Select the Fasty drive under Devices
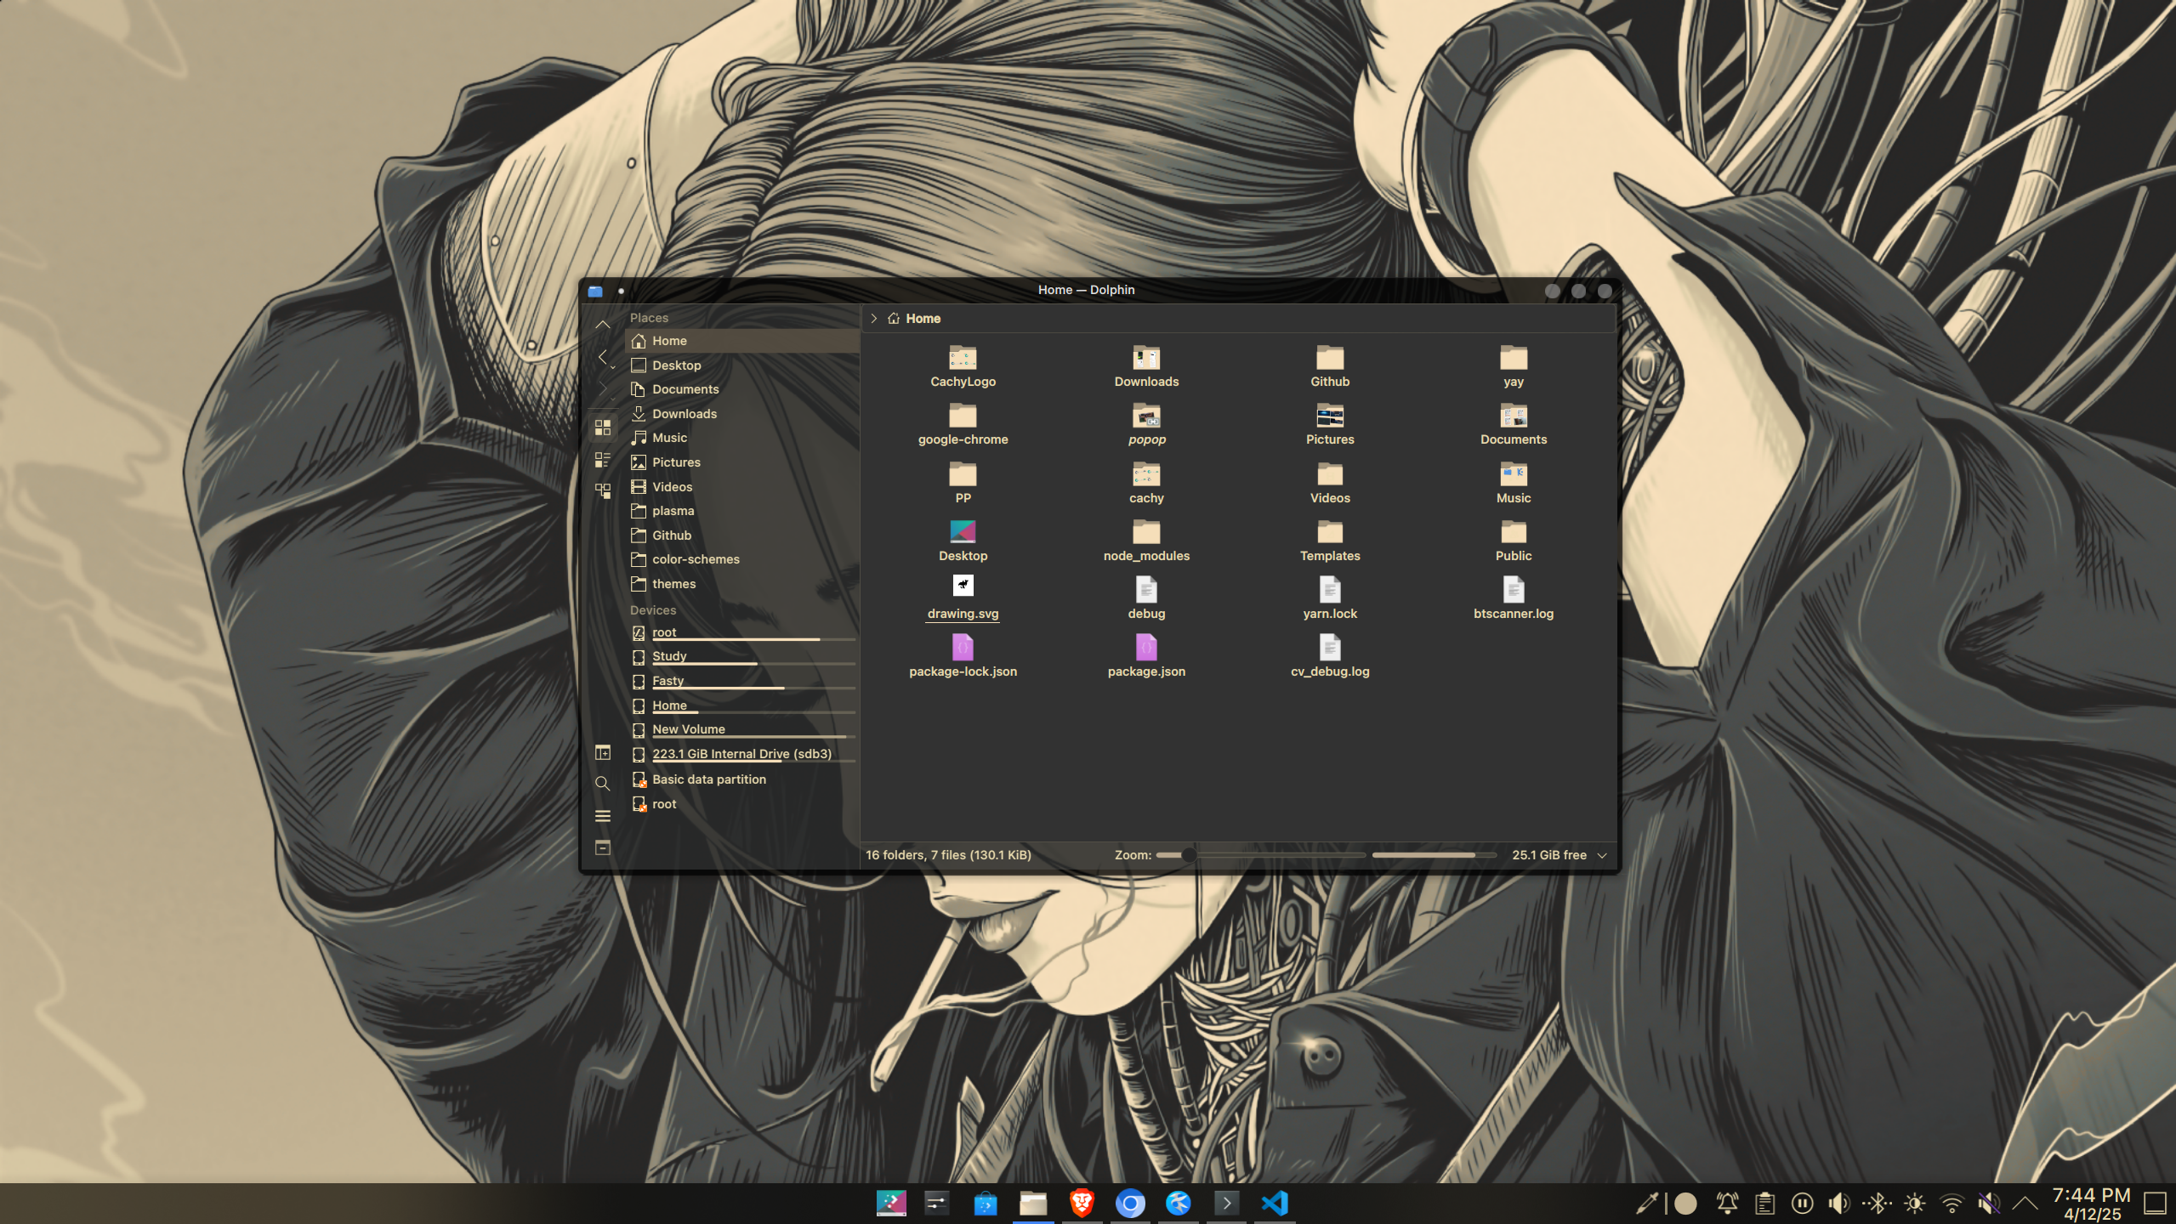Image resolution: width=2176 pixels, height=1224 pixels. pos(741,682)
